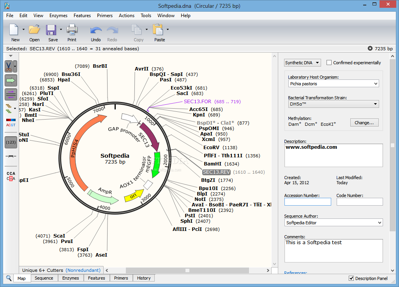The width and height of the screenshot is (399, 287).
Task: Click the EcoRV enzyme site label
Action: [211, 148]
